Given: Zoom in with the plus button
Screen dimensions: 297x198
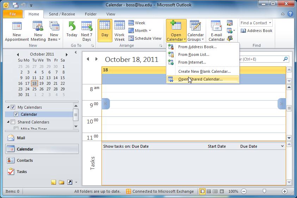Looking at the screenshot, I should pyautogui.click(x=285, y=191).
